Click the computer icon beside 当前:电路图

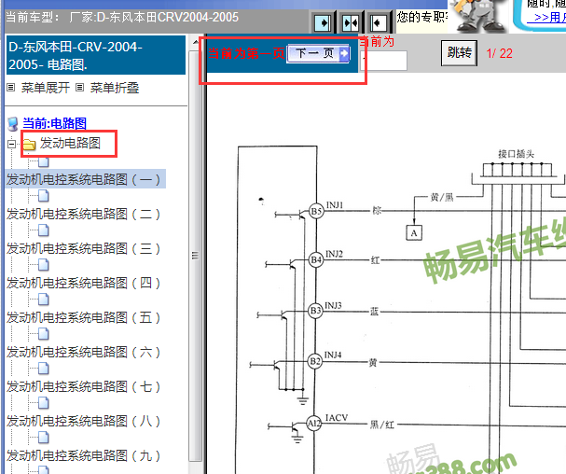coord(13,124)
